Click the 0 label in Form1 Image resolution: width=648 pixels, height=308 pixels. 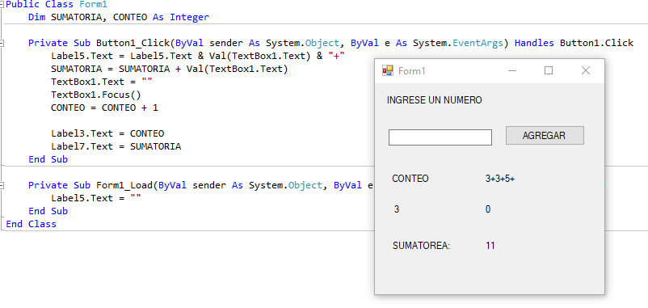(x=488, y=209)
